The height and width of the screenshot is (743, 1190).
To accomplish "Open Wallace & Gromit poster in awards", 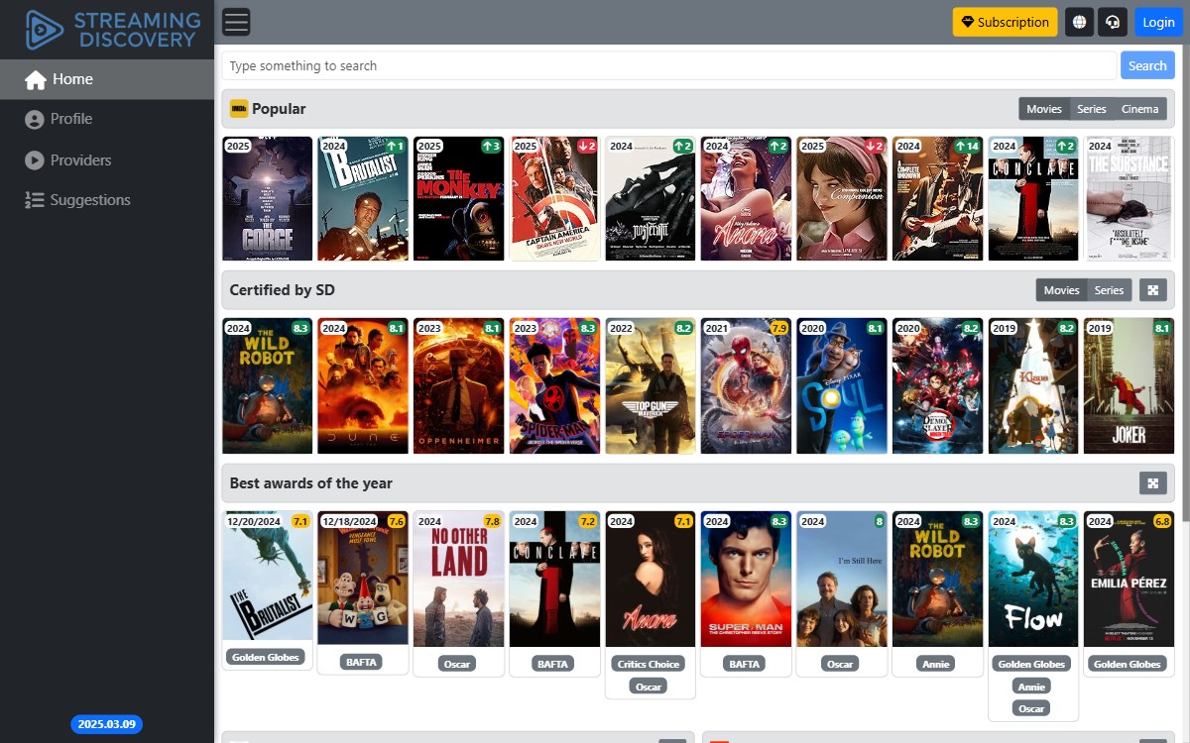I will 363,577.
